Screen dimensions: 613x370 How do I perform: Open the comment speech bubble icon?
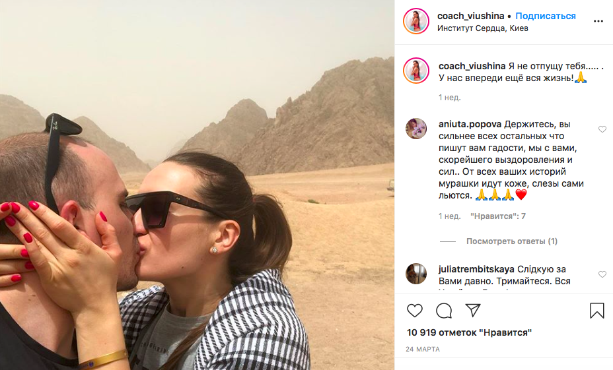click(444, 311)
